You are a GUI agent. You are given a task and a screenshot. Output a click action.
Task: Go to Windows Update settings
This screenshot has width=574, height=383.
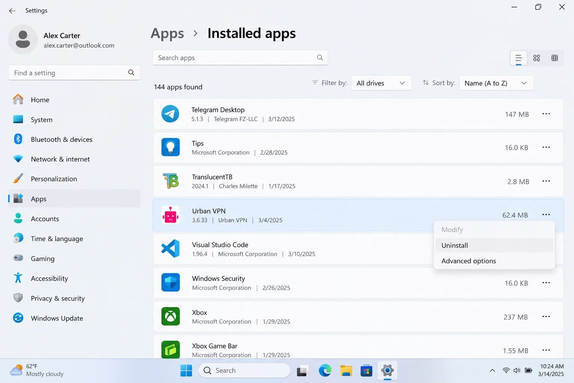(74, 318)
